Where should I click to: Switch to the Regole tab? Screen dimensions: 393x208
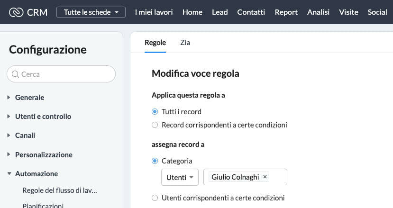155,43
